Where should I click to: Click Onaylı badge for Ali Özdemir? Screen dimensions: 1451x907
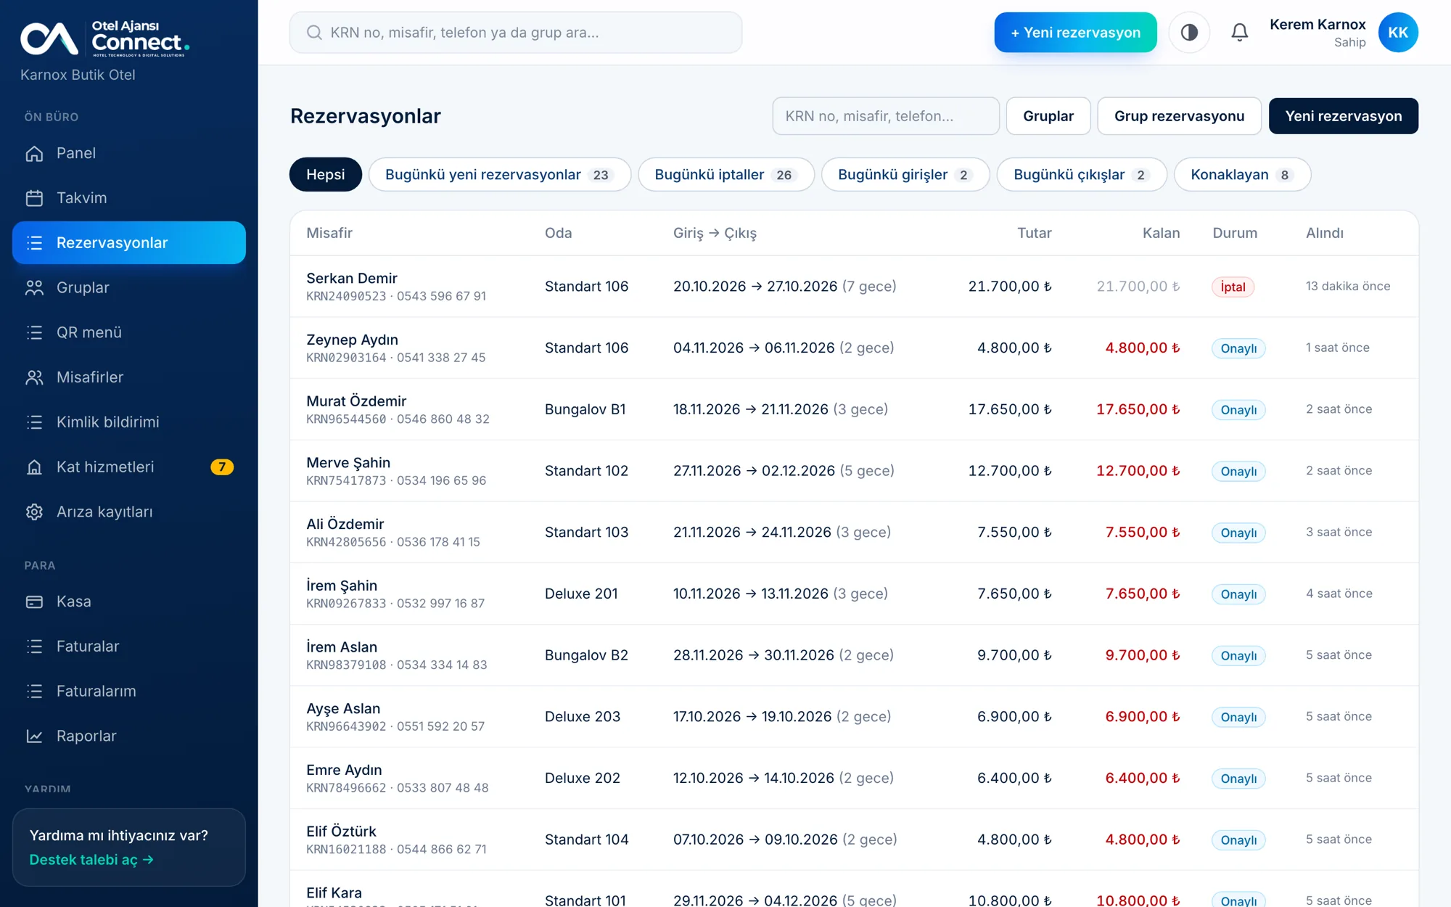(1238, 533)
